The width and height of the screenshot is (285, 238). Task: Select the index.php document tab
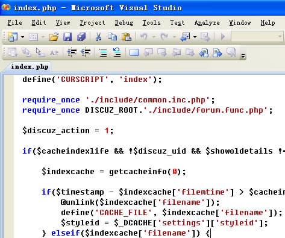(x=30, y=67)
